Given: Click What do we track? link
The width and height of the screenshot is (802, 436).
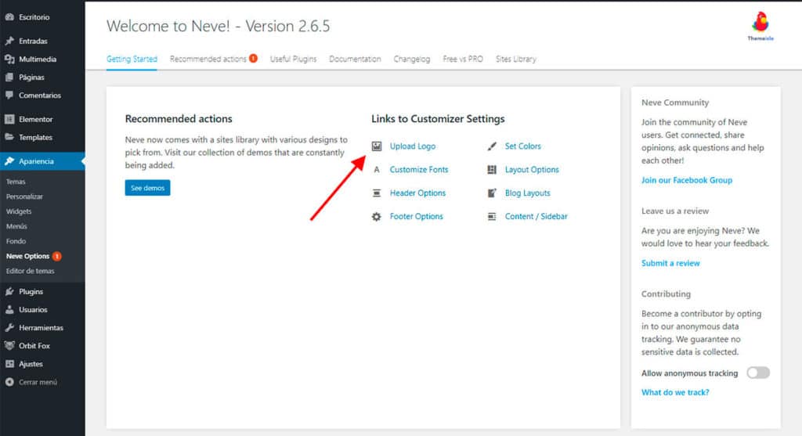Looking at the screenshot, I should [675, 392].
